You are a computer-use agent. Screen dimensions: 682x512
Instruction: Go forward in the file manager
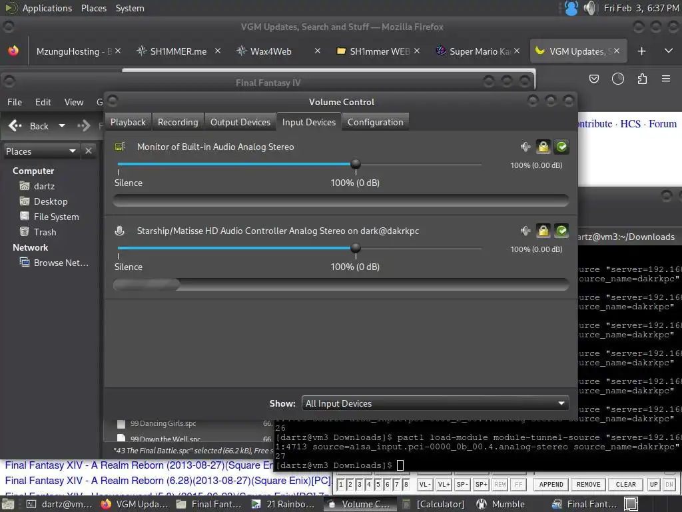(x=83, y=126)
